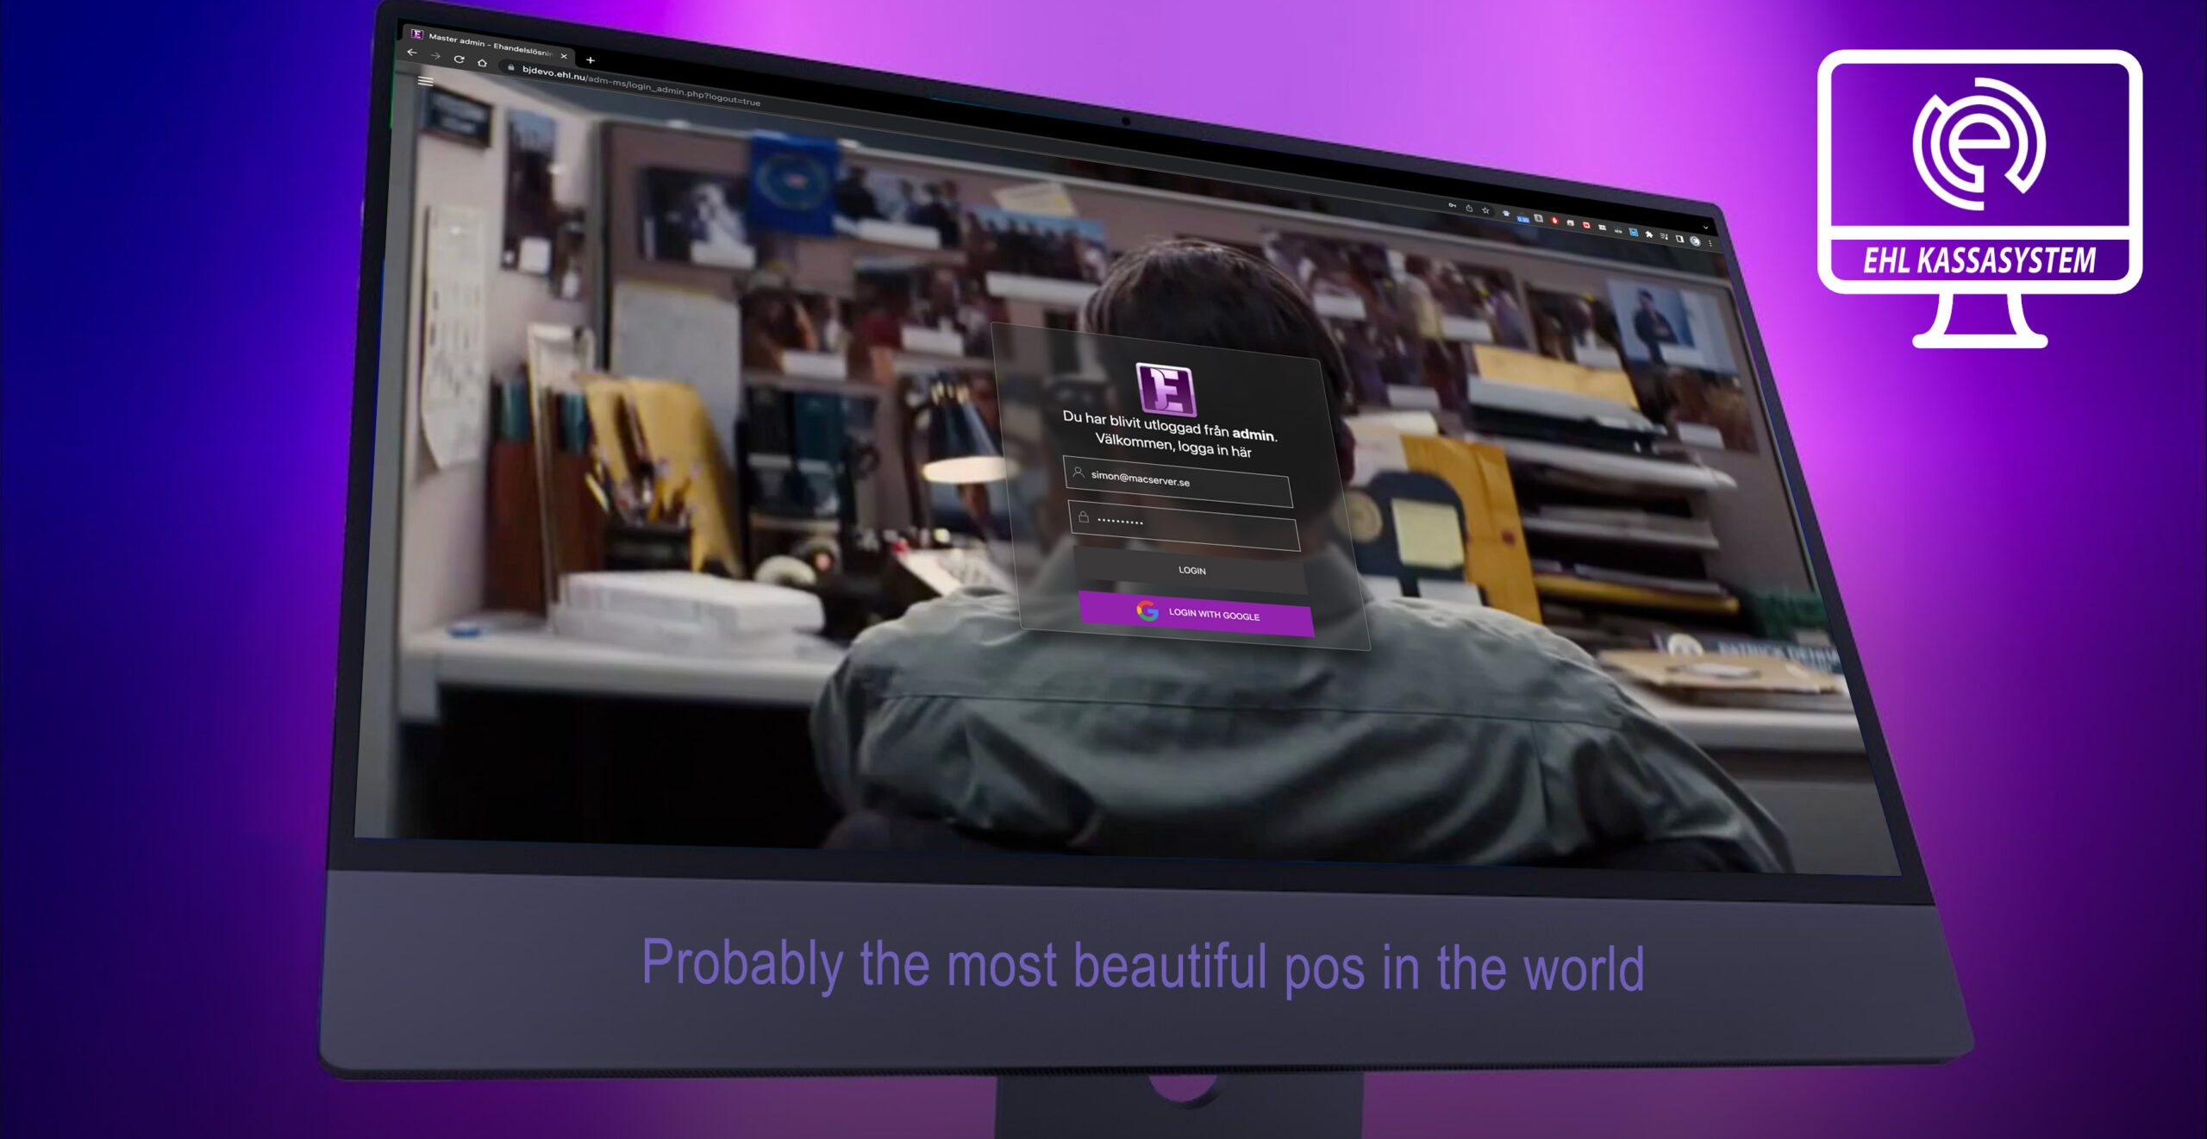
Task: Toggle the browser side panel icon
Action: pos(1679,239)
